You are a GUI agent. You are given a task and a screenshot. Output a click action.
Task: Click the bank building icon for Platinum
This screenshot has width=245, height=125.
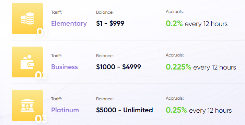click(x=27, y=105)
